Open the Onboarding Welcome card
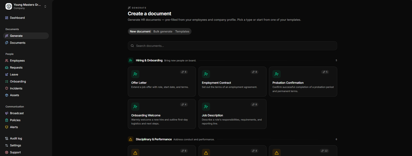 click(162, 114)
